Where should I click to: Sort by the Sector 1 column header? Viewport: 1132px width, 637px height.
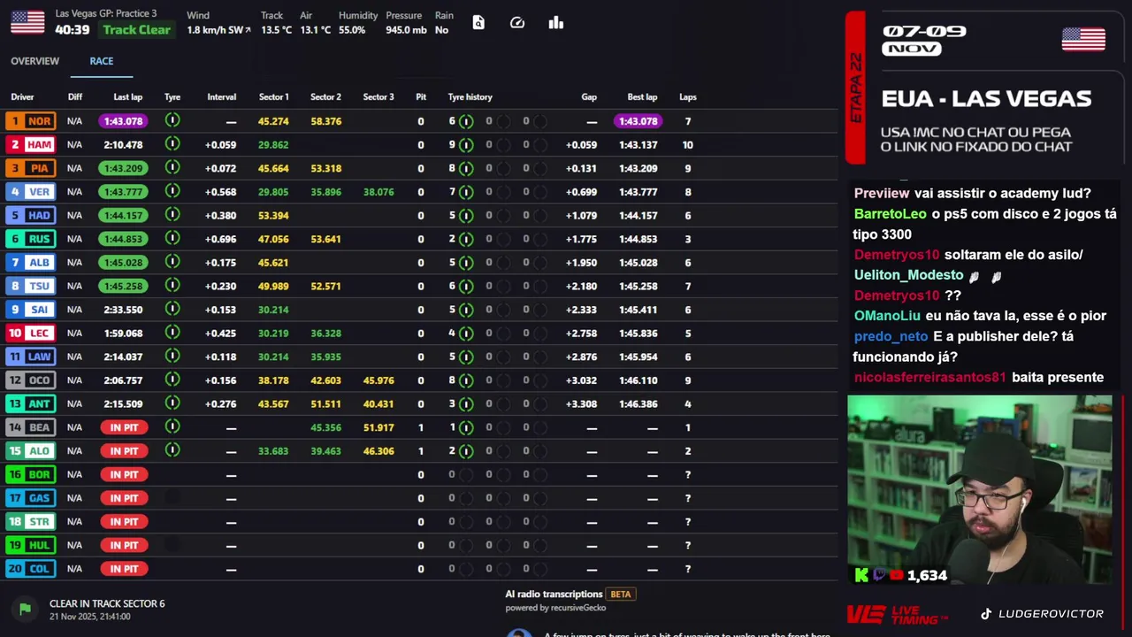(x=273, y=97)
